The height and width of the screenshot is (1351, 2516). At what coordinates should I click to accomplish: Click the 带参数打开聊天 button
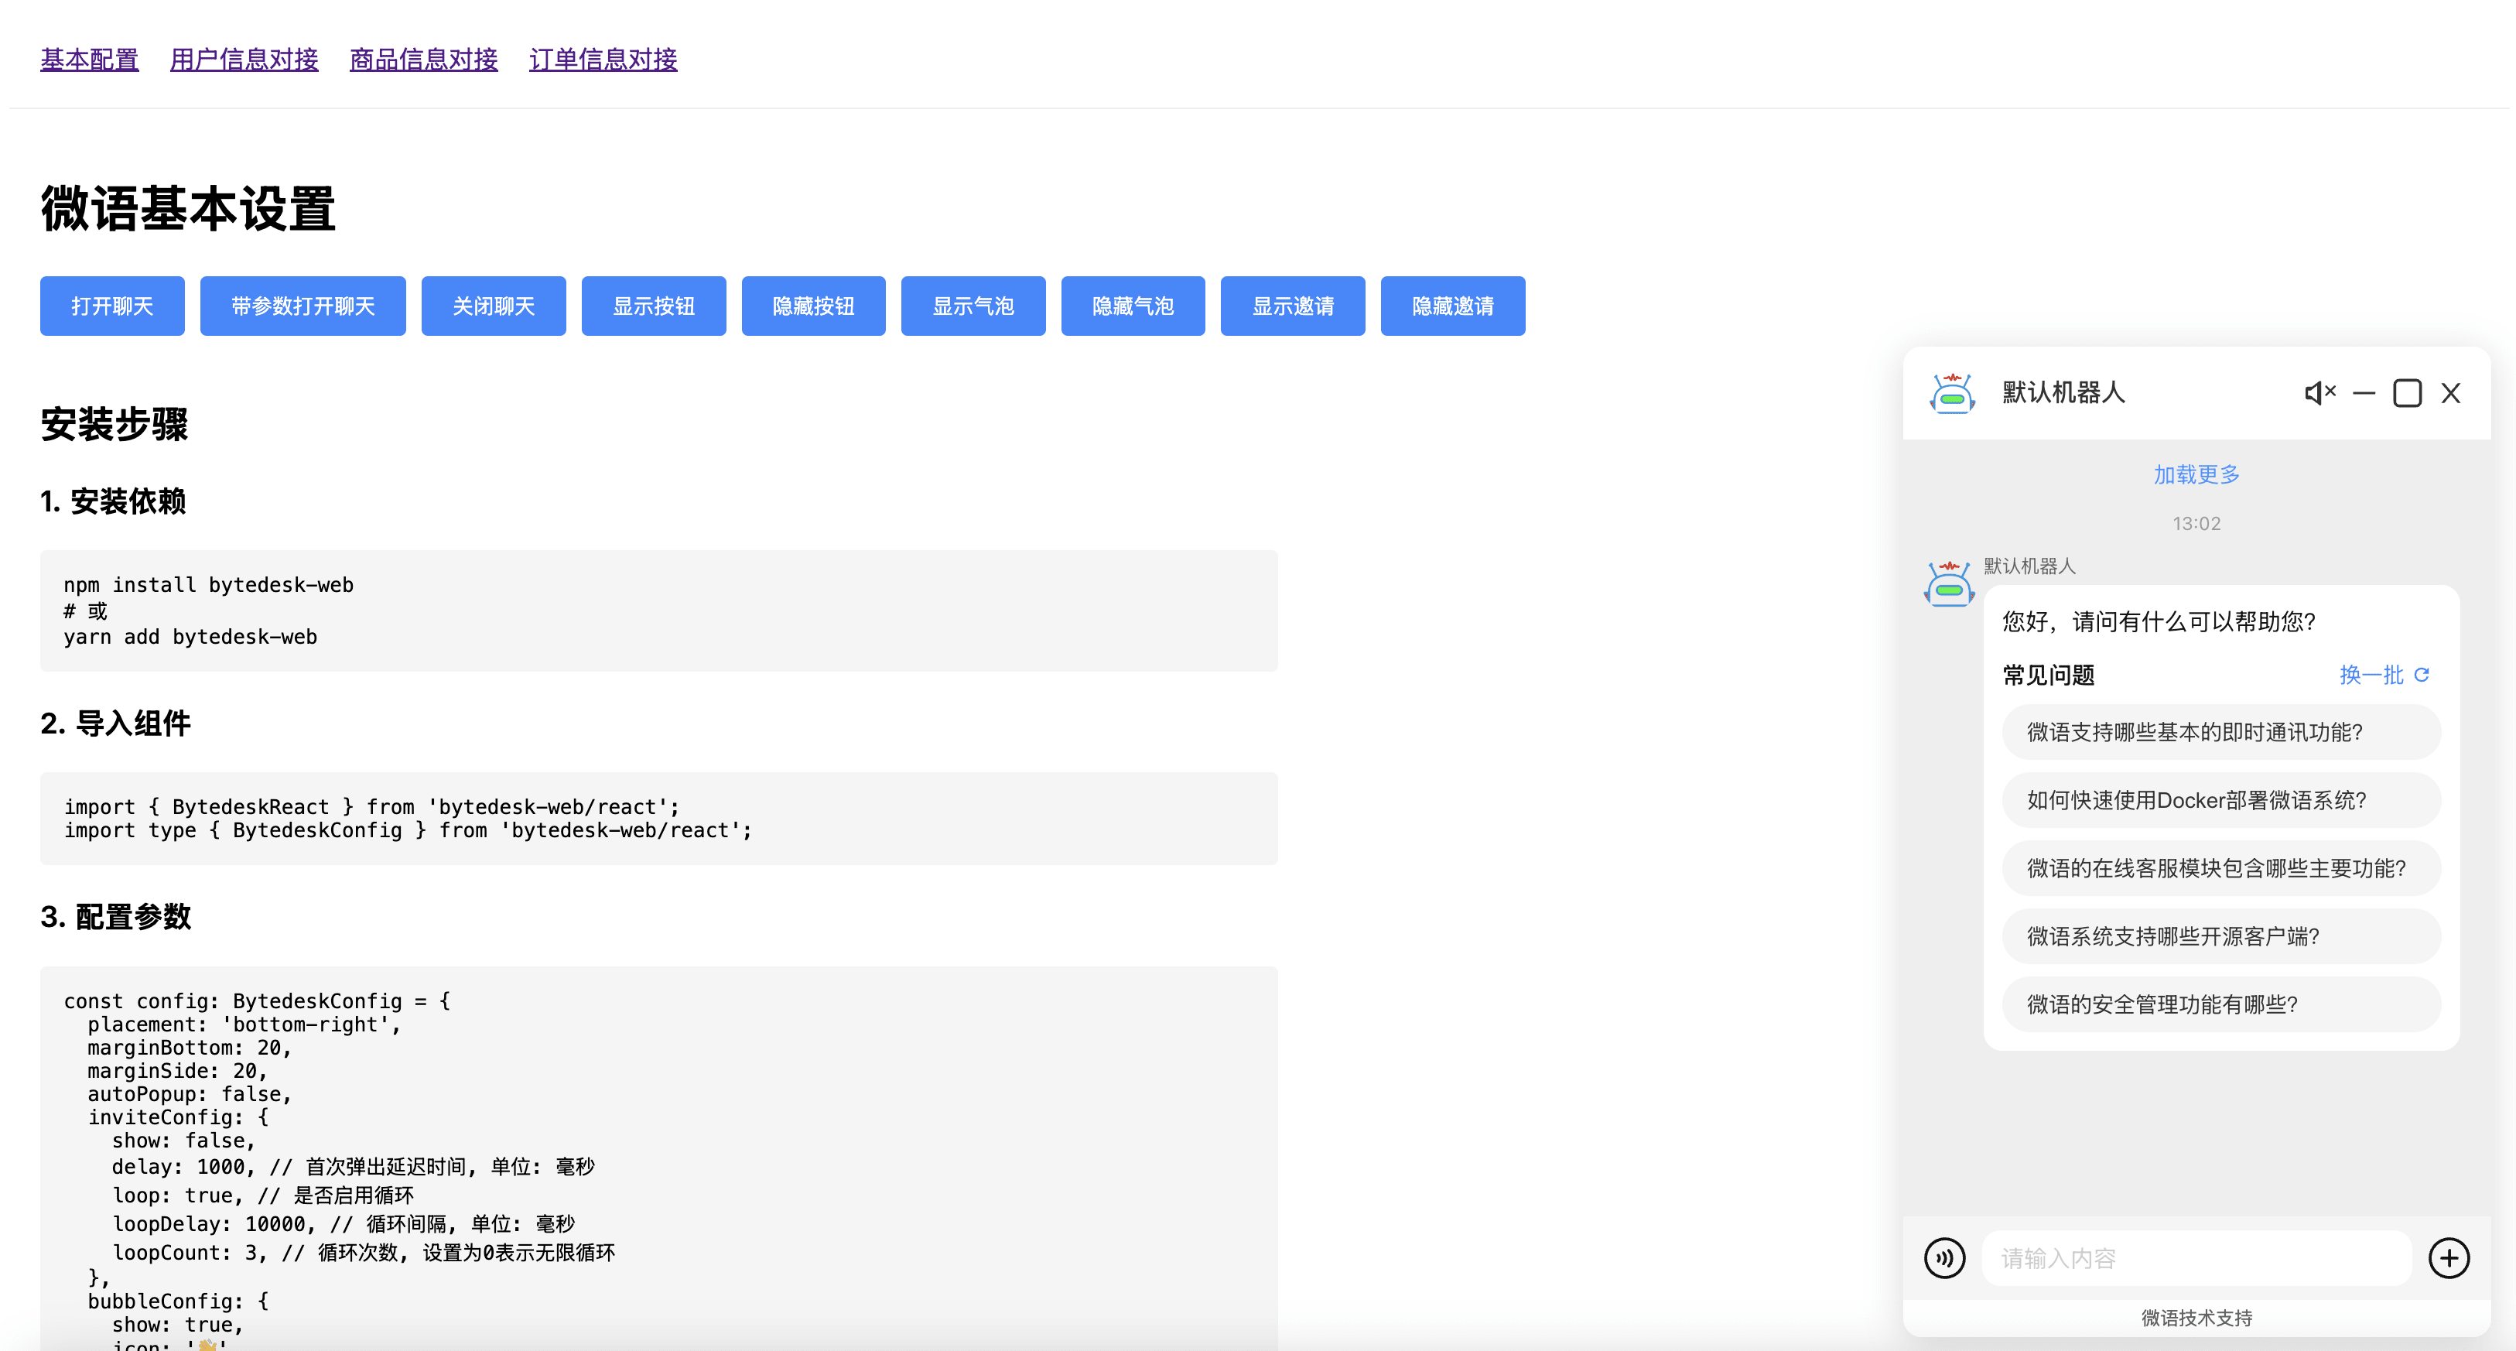303,306
